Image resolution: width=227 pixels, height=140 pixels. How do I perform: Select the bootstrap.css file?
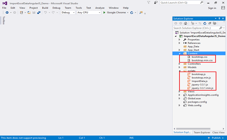click(199, 57)
